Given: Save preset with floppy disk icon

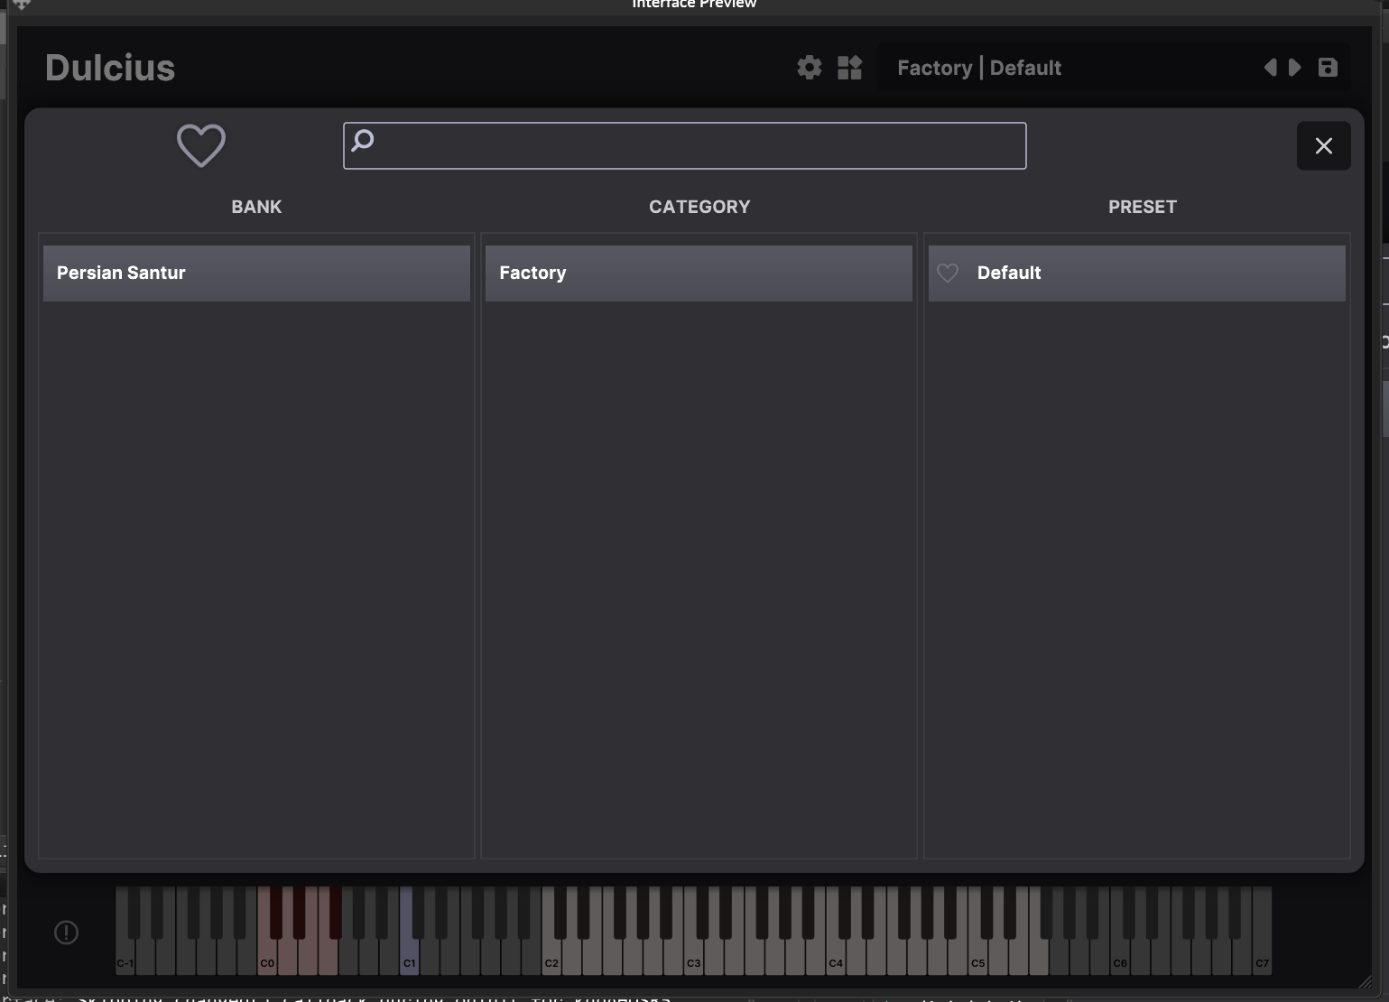Looking at the screenshot, I should 1328,68.
